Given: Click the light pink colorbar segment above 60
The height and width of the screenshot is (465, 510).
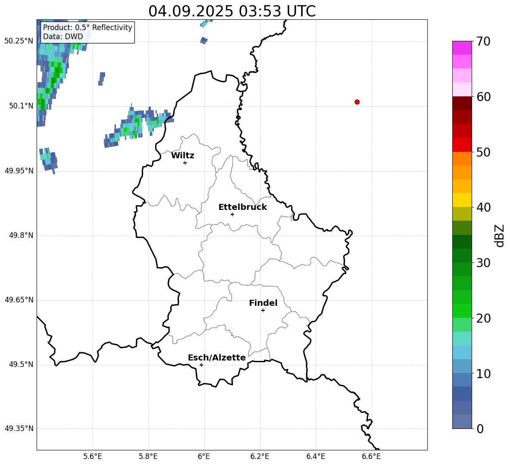Looking at the screenshot, I should tap(462, 89).
